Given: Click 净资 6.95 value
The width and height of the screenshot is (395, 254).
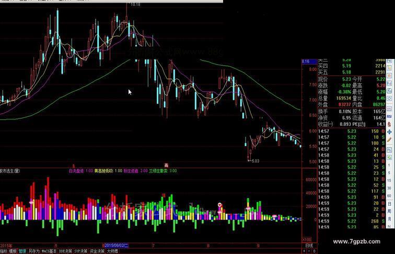Looking at the screenshot, I should pos(346,118).
